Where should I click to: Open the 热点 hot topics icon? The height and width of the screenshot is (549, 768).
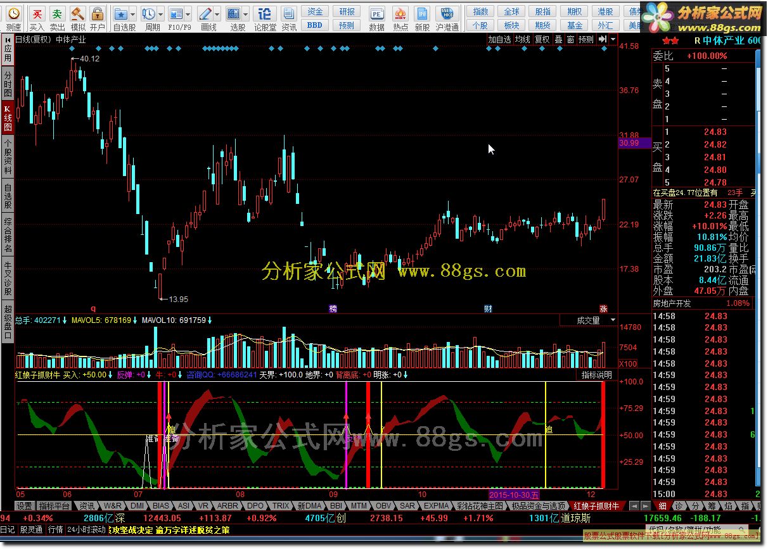click(x=400, y=13)
